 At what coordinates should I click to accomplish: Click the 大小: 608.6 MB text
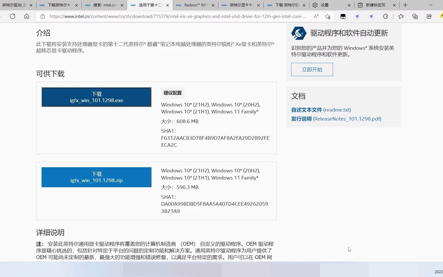click(180, 121)
